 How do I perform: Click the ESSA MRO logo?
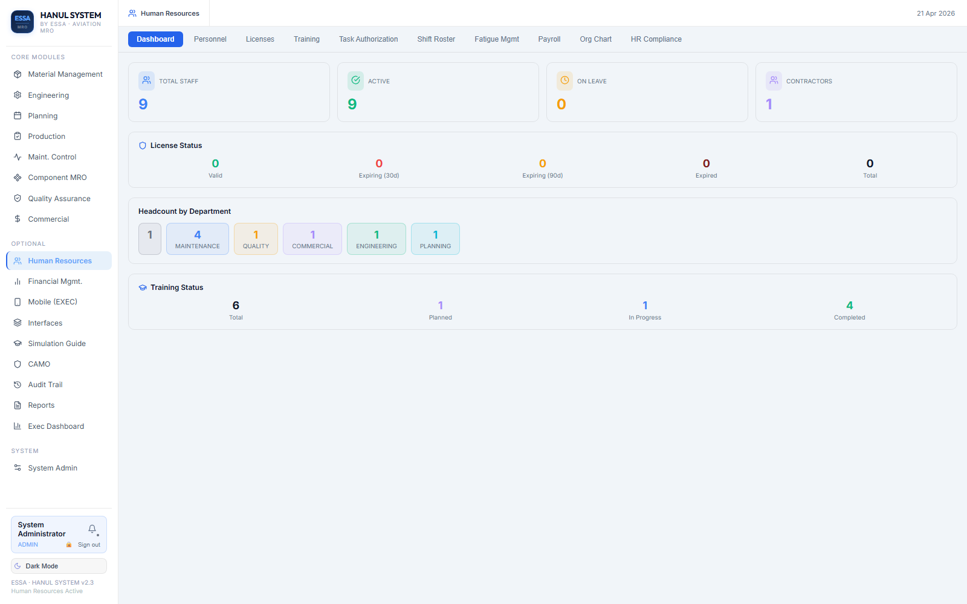[x=22, y=22]
